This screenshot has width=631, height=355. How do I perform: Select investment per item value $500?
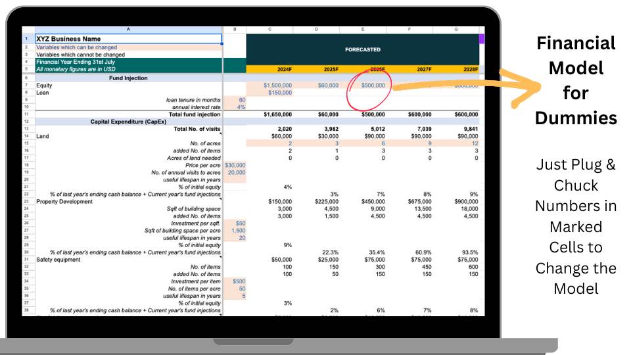pos(239,281)
